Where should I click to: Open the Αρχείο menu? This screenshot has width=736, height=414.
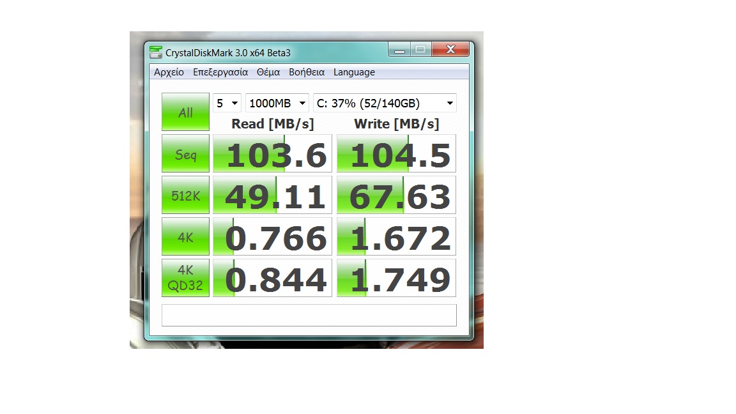[x=169, y=72]
